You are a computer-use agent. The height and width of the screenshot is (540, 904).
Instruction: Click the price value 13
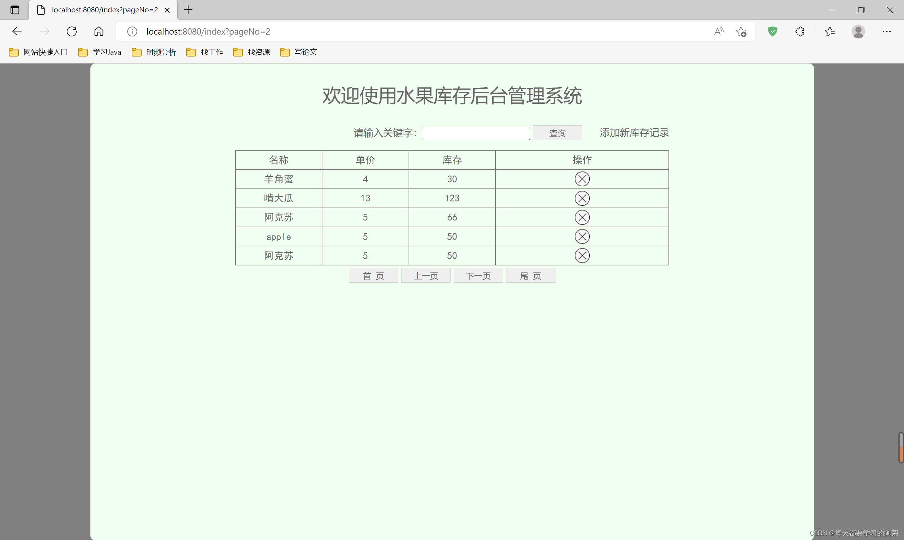pyautogui.click(x=365, y=198)
